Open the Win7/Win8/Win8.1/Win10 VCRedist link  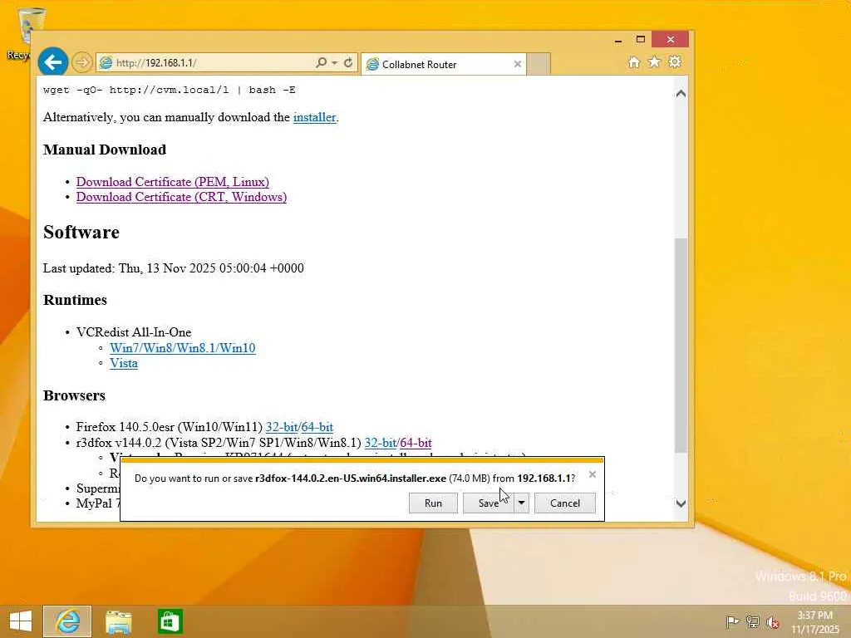tap(182, 348)
